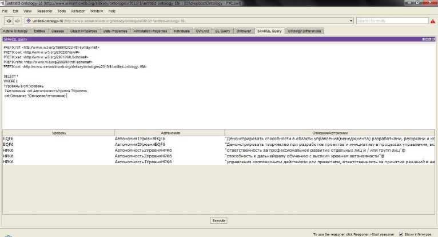Viewport: 438px width, 237px height.
Task: Open the Tools menu
Action: coord(61,11)
